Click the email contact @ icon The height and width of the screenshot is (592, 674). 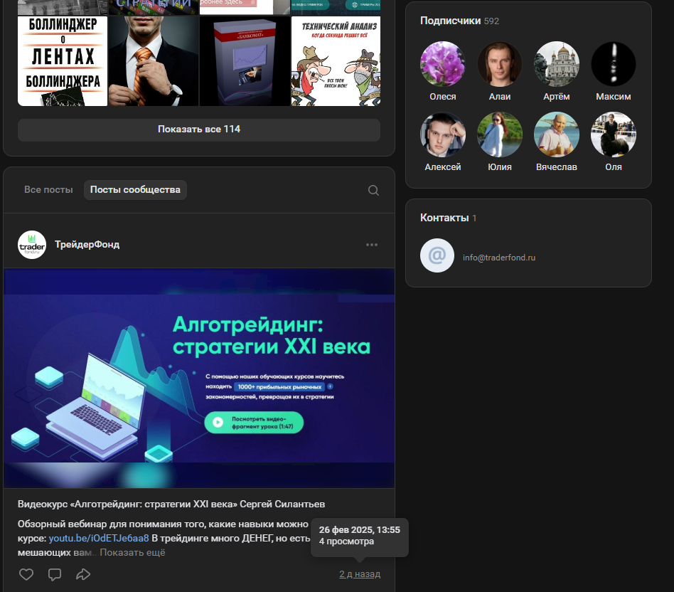pyautogui.click(x=437, y=255)
